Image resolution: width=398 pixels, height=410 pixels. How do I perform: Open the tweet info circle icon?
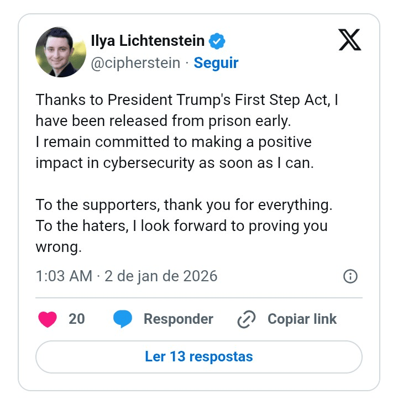coord(350,276)
